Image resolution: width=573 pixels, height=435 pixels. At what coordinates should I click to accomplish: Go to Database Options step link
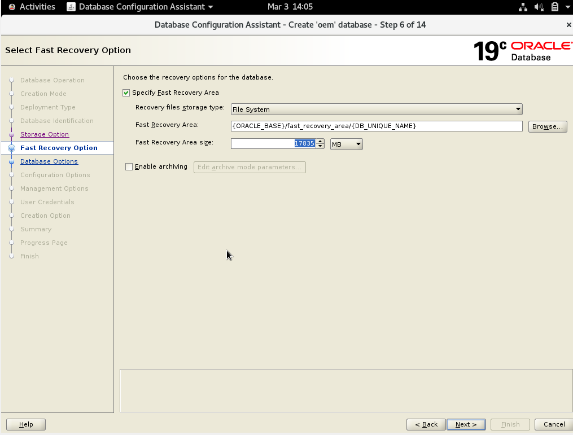[x=49, y=161]
